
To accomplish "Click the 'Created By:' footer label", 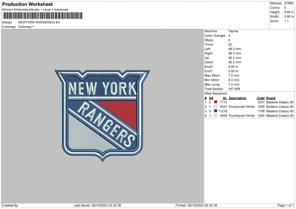I will pyautogui.click(x=10, y=206).
